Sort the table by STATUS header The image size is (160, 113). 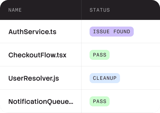tap(100, 10)
